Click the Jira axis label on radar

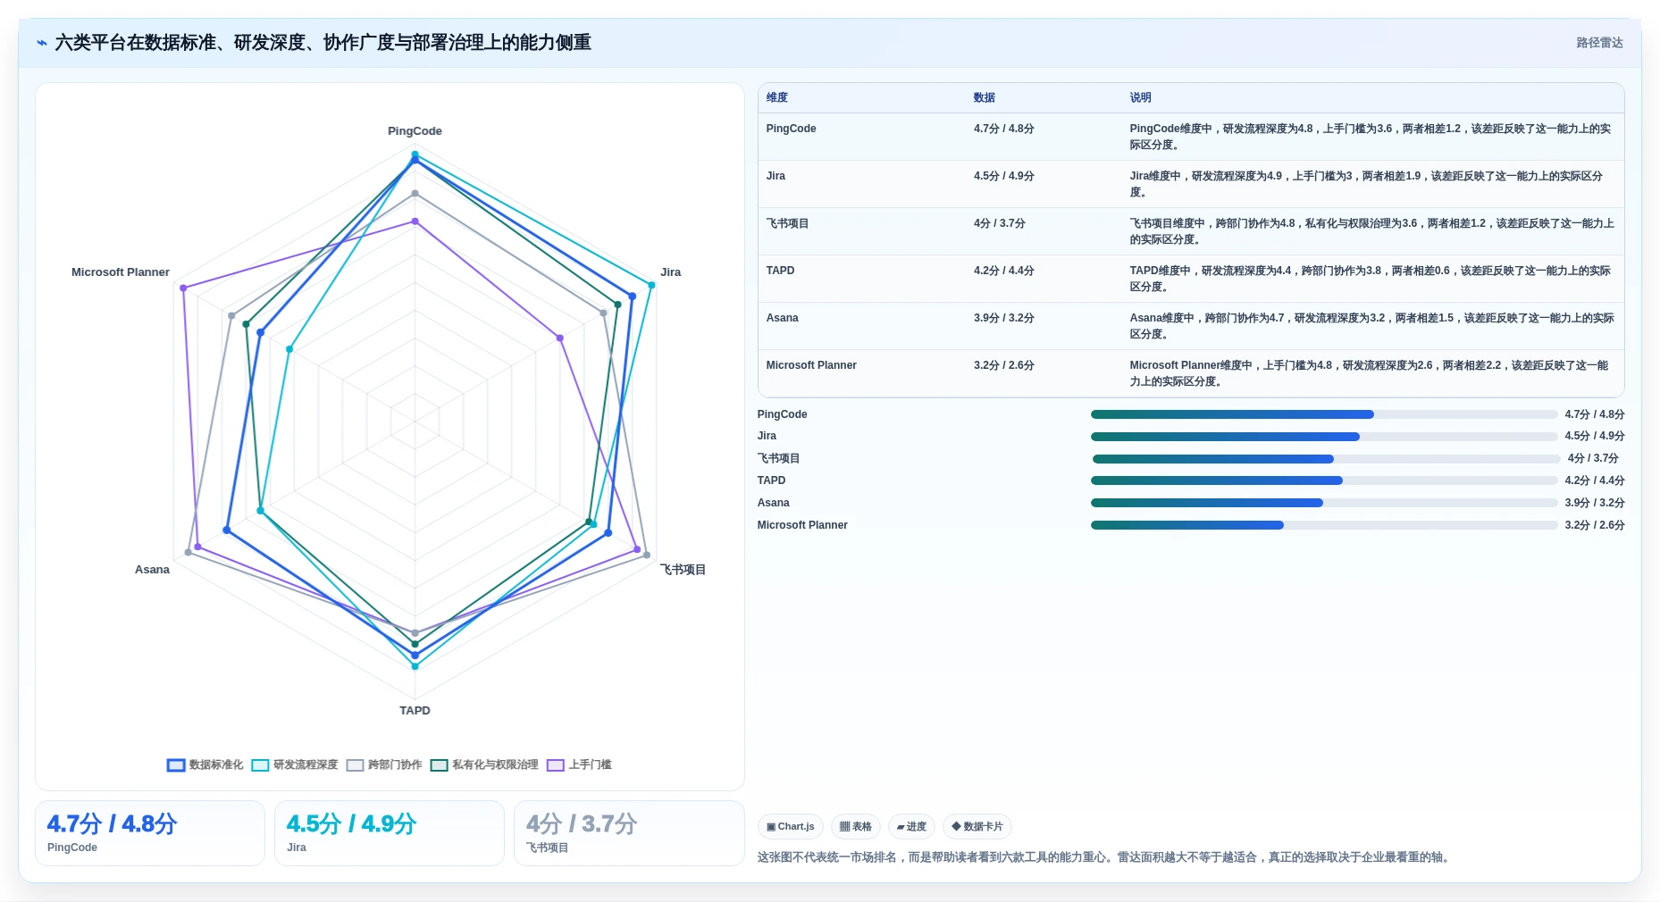[670, 272]
